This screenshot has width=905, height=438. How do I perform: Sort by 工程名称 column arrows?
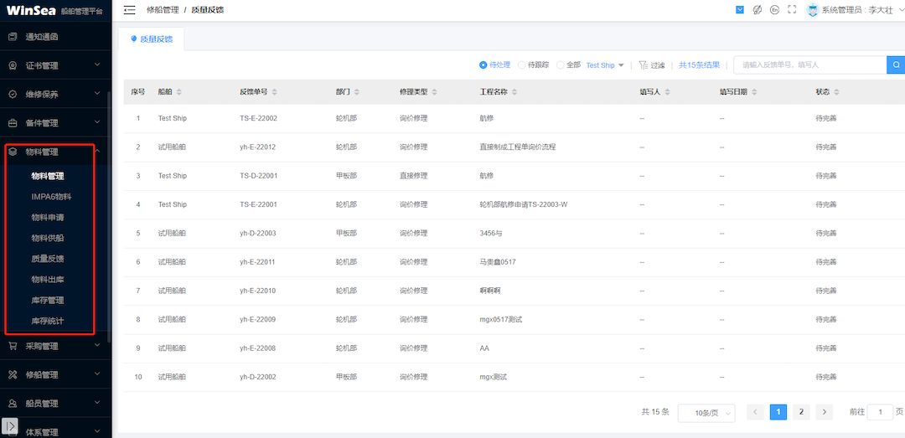click(x=515, y=92)
